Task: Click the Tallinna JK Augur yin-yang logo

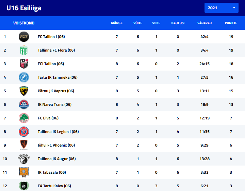Action: [x=24, y=158]
